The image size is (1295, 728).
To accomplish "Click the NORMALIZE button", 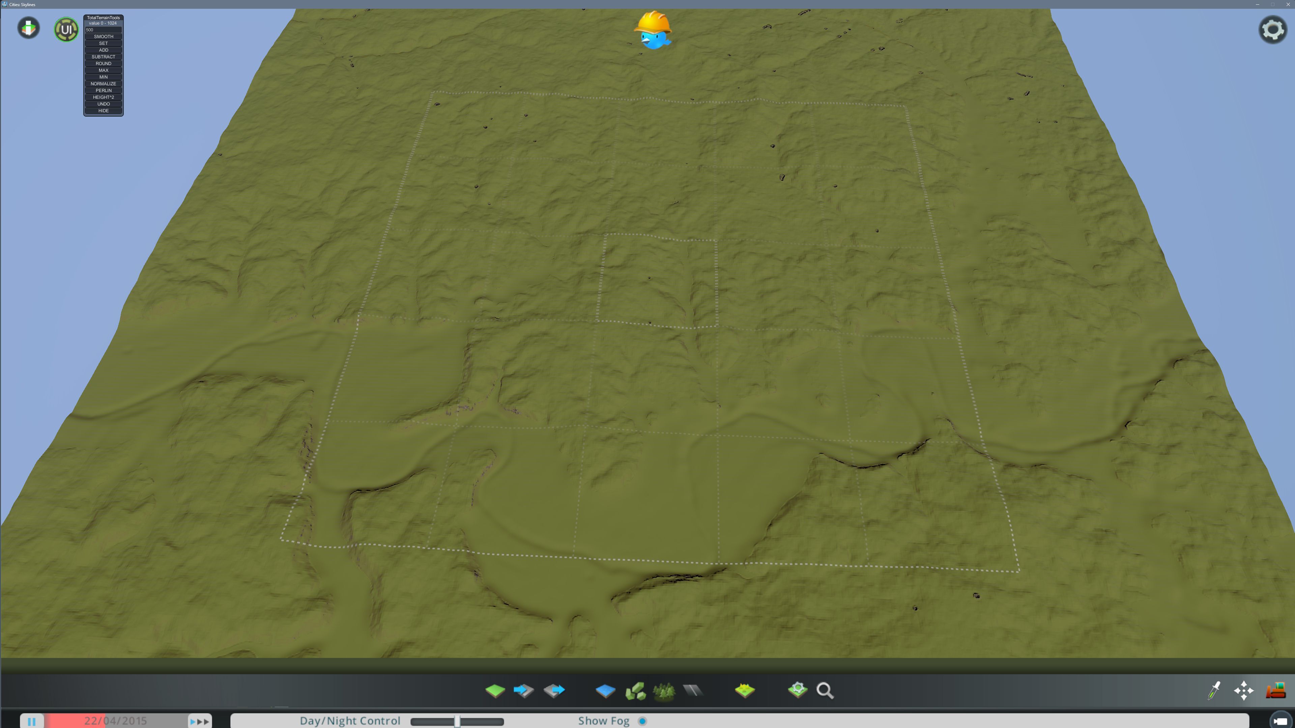I will [x=103, y=84].
